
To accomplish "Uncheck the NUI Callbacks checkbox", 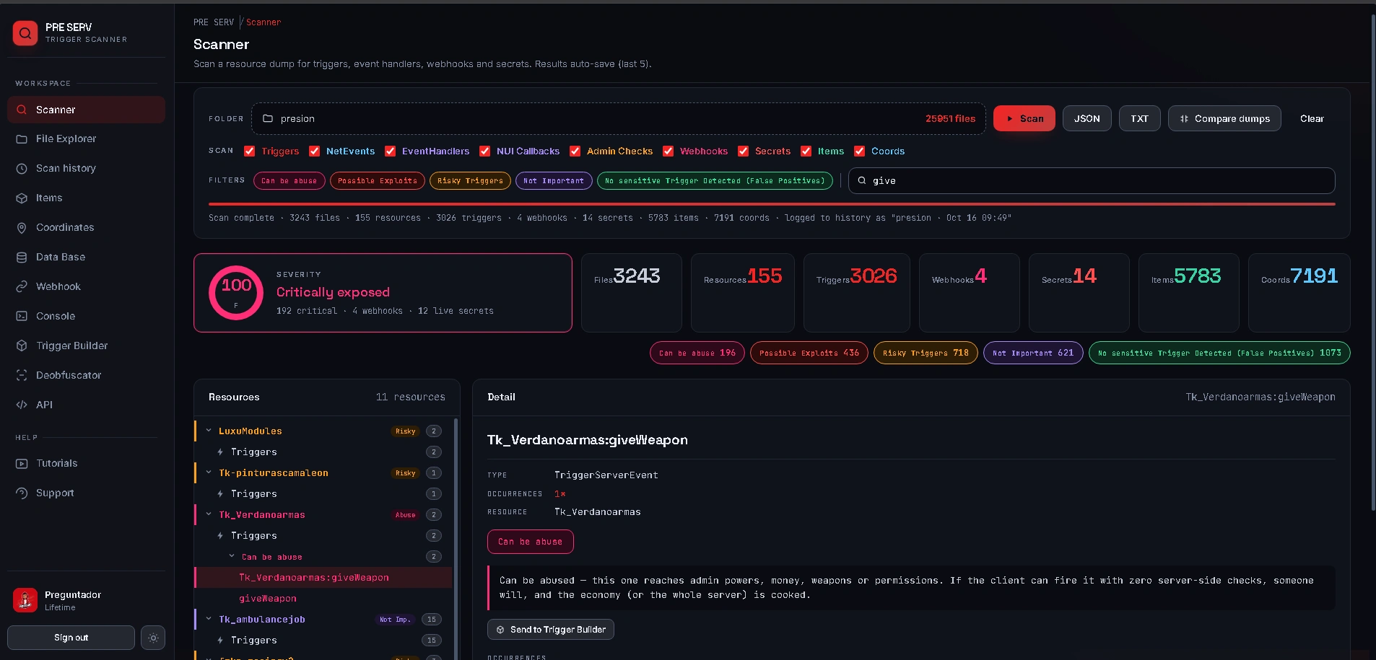I will pyautogui.click(x=484, y=151).
